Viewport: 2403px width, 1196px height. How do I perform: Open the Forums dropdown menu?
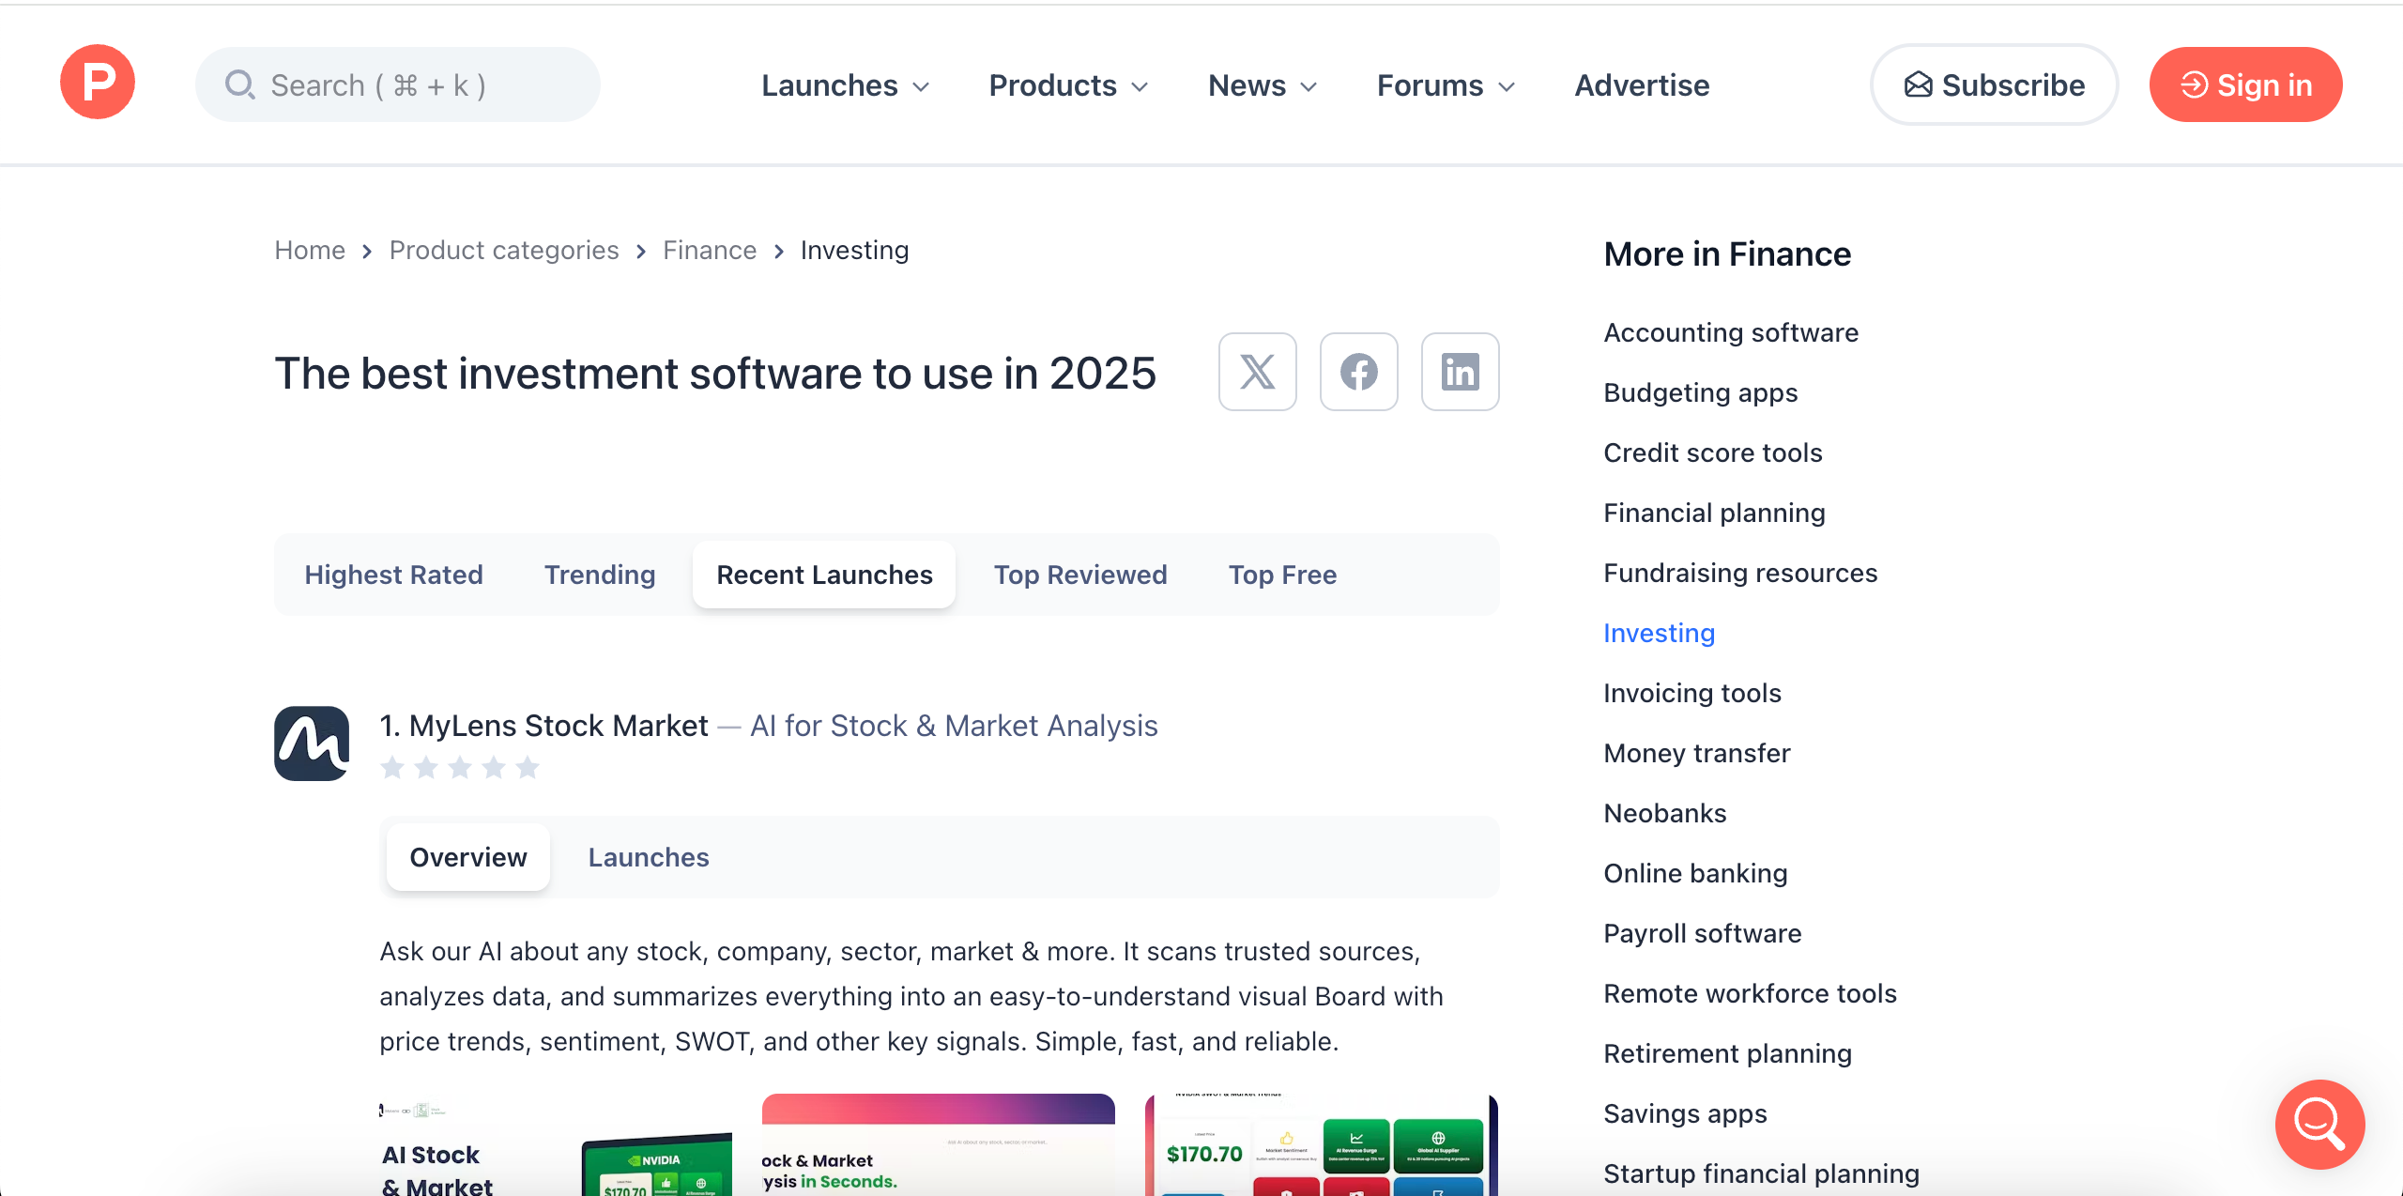(x=1446, y=85)
